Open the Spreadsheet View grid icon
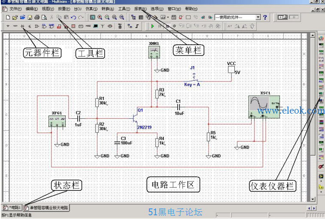The image size is (325, 220). (141, 18)
